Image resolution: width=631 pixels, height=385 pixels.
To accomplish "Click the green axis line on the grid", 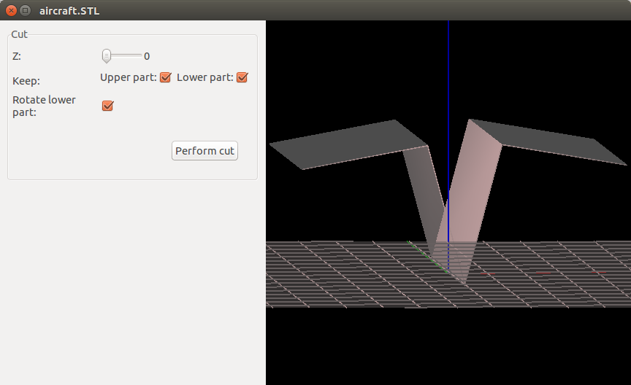I will click(x=427, y=257).
